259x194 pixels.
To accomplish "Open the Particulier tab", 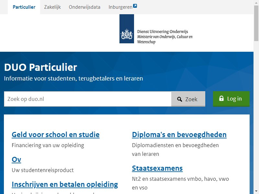I will coord(24,7).
